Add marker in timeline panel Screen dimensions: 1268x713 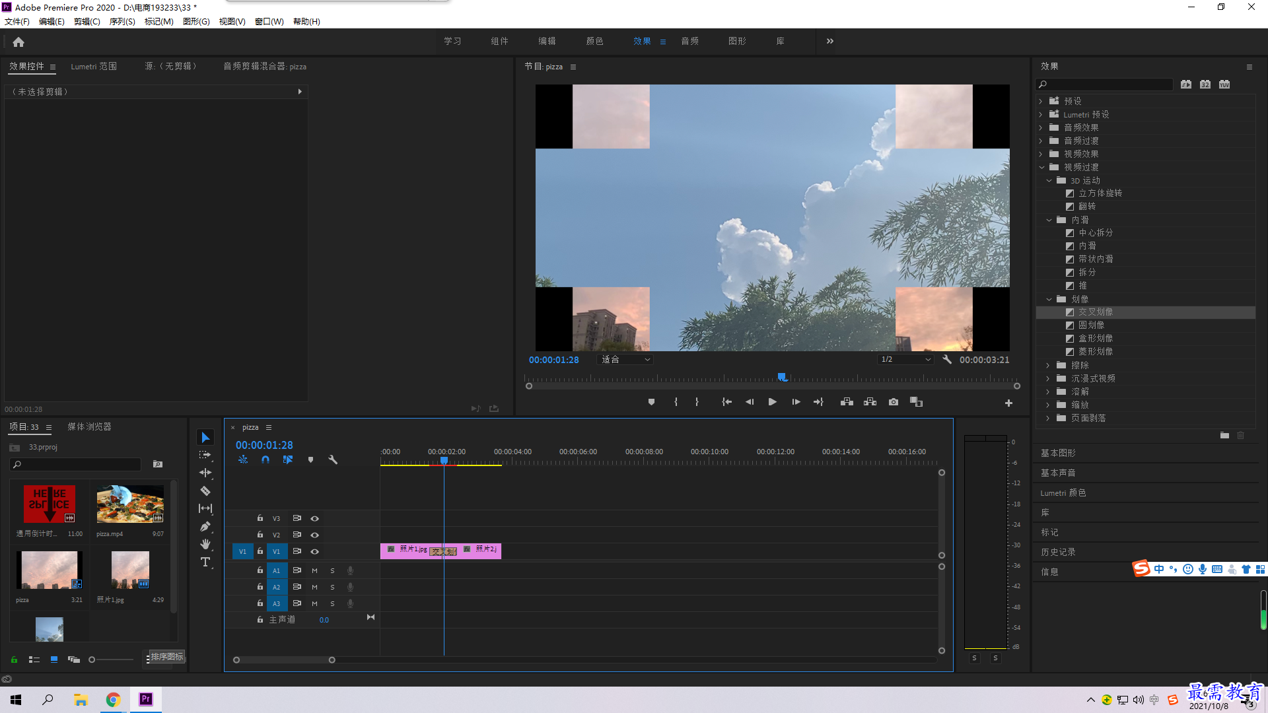click(x=310, y=459)
